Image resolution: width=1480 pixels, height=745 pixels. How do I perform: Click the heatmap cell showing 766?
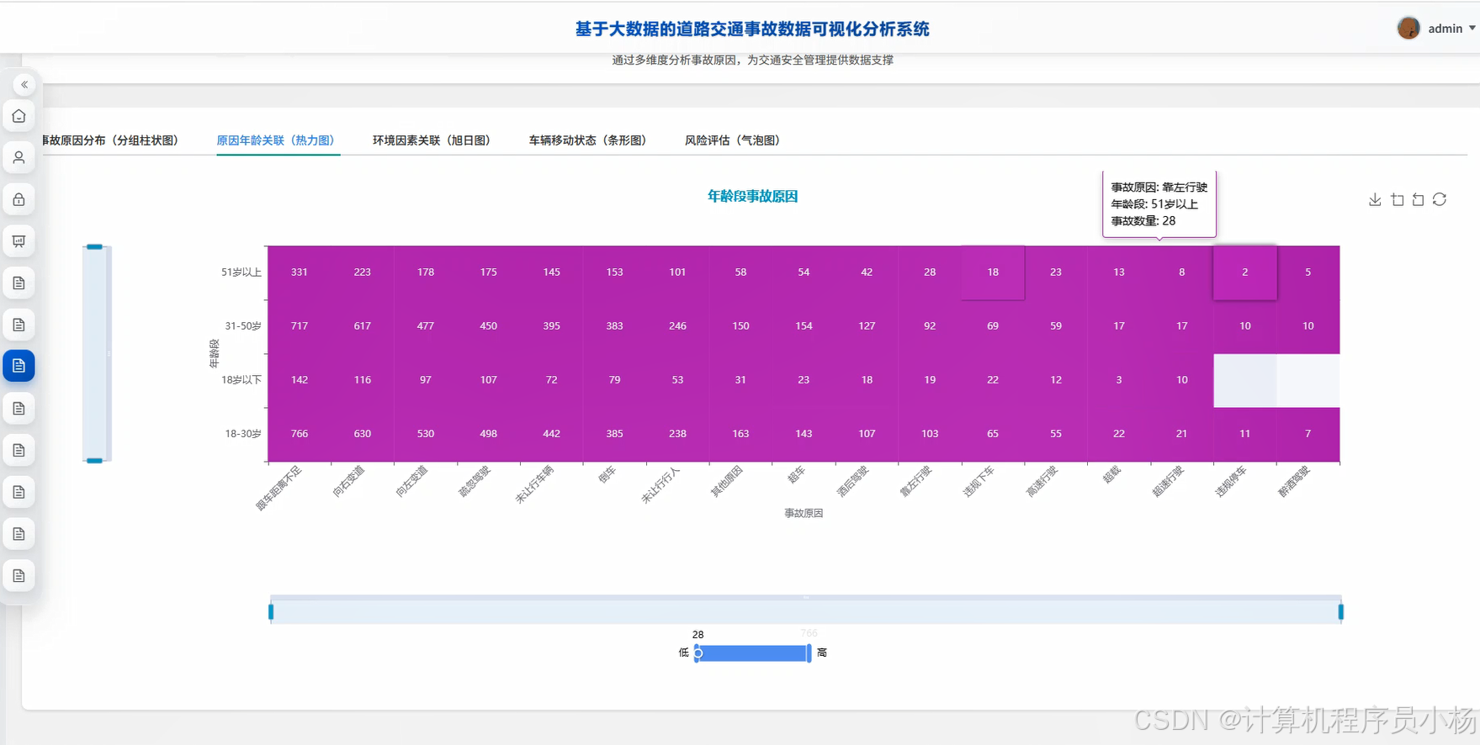click(300, 434)
